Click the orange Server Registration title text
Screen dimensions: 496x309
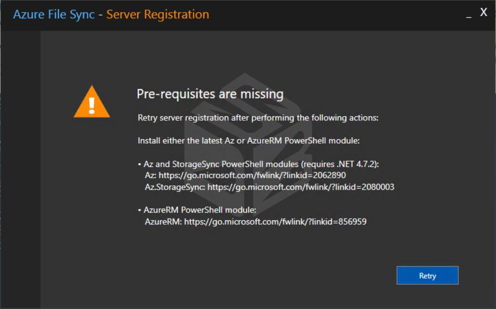click(x=158, y=14)
